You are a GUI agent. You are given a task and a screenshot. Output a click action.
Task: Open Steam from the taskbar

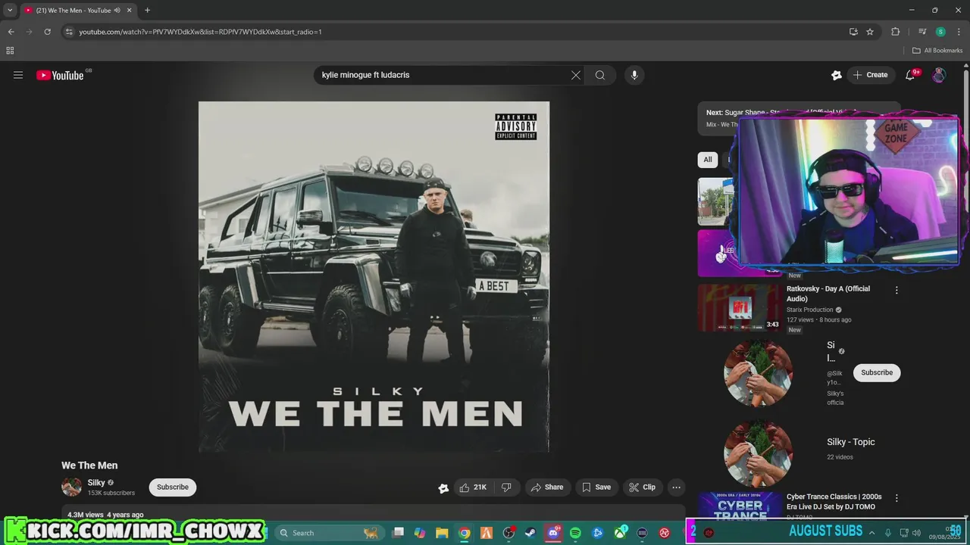tap(531, 533)
